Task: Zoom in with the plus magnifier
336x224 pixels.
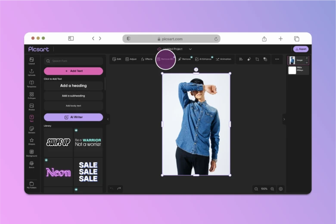Action: tap(272, 189)
